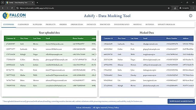Image resolution: width=196 pixels, height=110 pixels.
Task: Switch to the Products tab
Action: coord(51,25)
